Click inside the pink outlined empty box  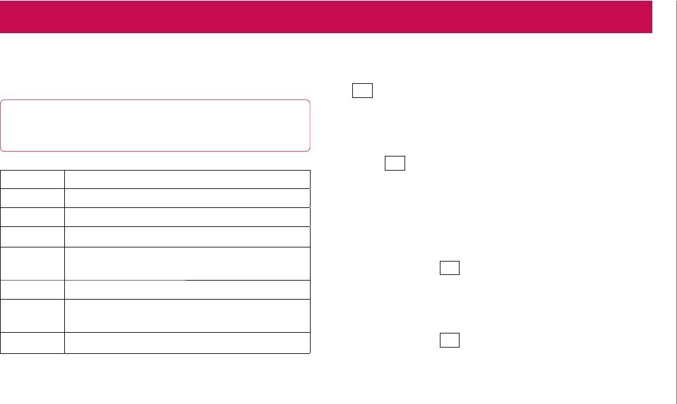coord(155,126)
